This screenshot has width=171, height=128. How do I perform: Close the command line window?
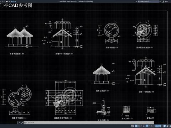(x=19, y=123)
